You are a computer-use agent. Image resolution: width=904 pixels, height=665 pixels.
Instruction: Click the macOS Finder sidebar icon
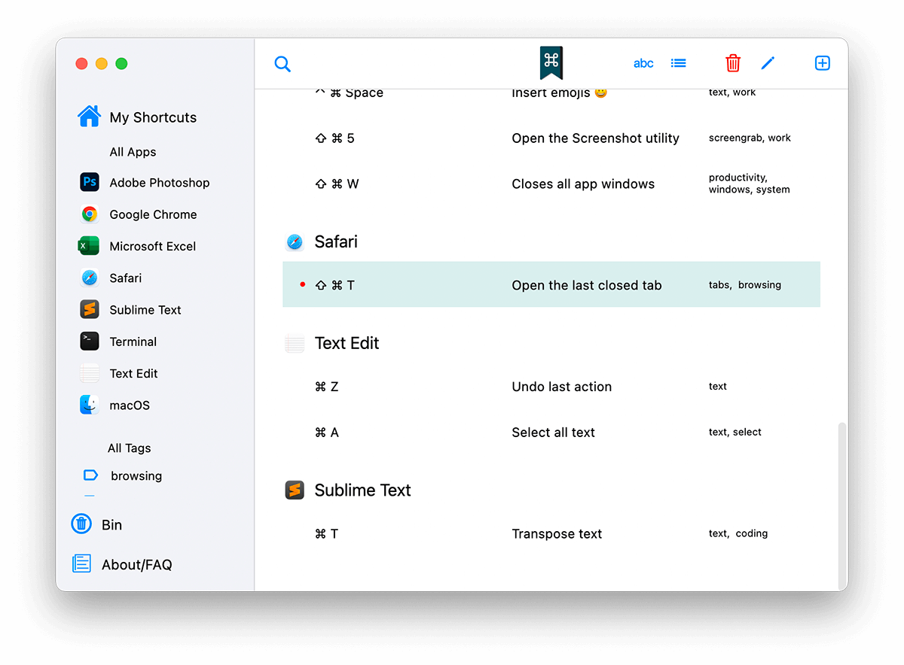click(x=90, y=405)
